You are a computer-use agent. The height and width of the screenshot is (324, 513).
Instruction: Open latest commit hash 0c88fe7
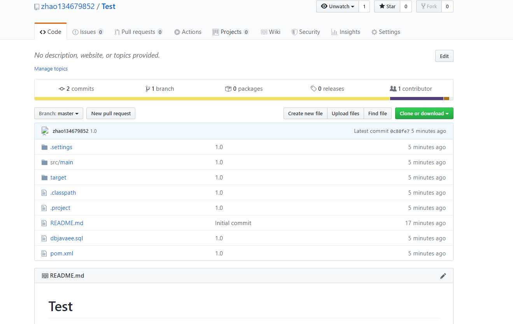(x=400, y=131)
